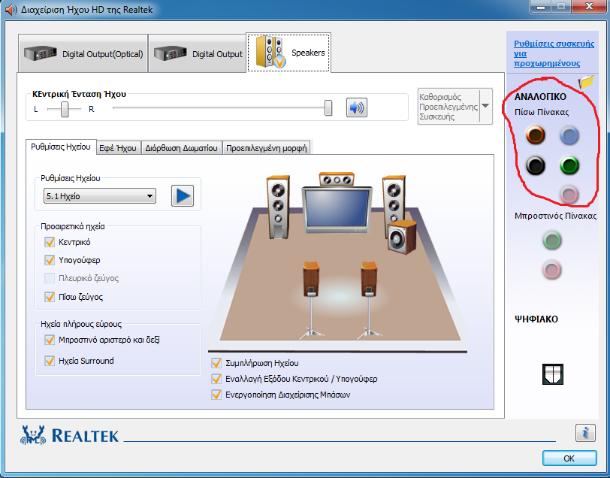The height and width of the screenshot is (478, 610).
Task: Expand the Καθορισμός Προεπιλεγμένης Συσκευής dropdown arrow
Action: 485,106
